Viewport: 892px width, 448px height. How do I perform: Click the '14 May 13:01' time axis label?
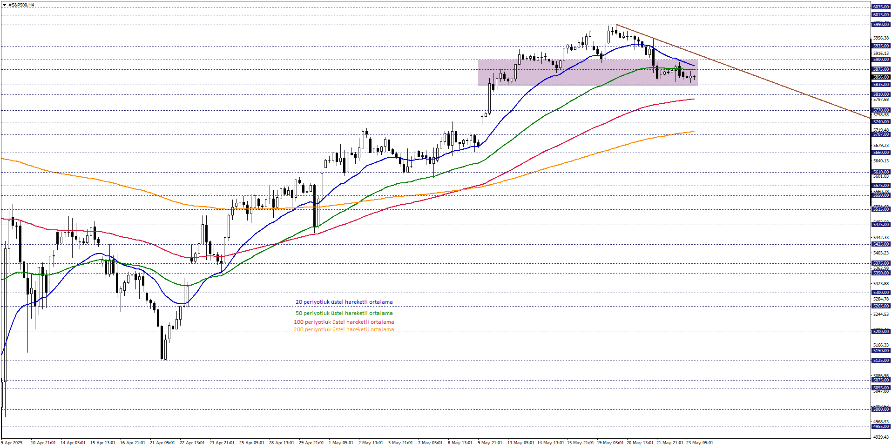[x=551, y=443]
